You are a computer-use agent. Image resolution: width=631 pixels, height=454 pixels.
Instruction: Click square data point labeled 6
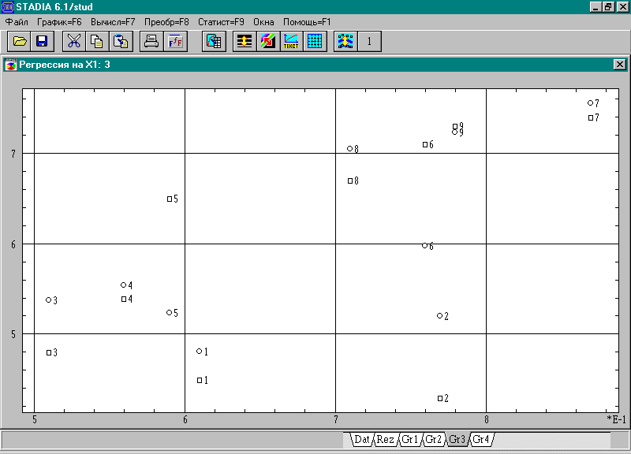[x=425, y=145]
